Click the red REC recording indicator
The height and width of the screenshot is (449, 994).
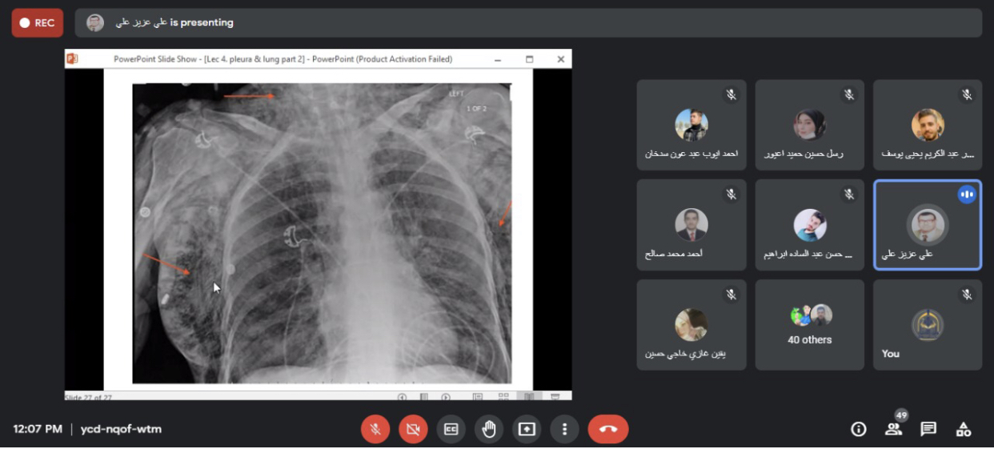38,23
